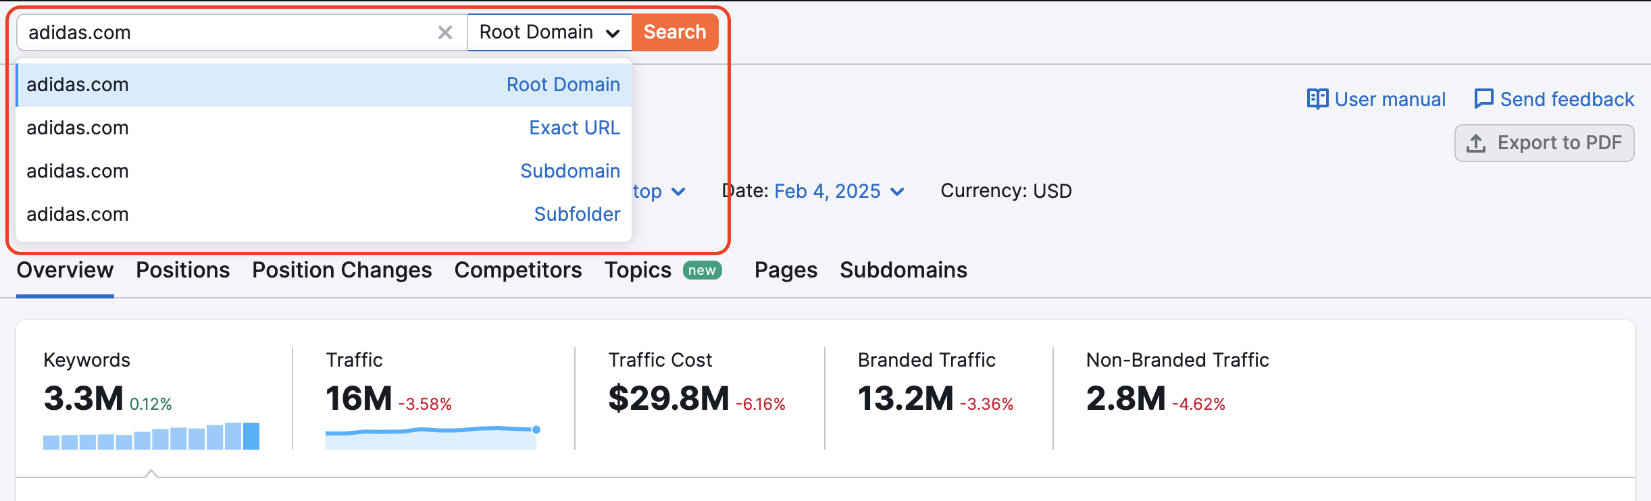Click the Traffic trend line chart

point(432,437)
